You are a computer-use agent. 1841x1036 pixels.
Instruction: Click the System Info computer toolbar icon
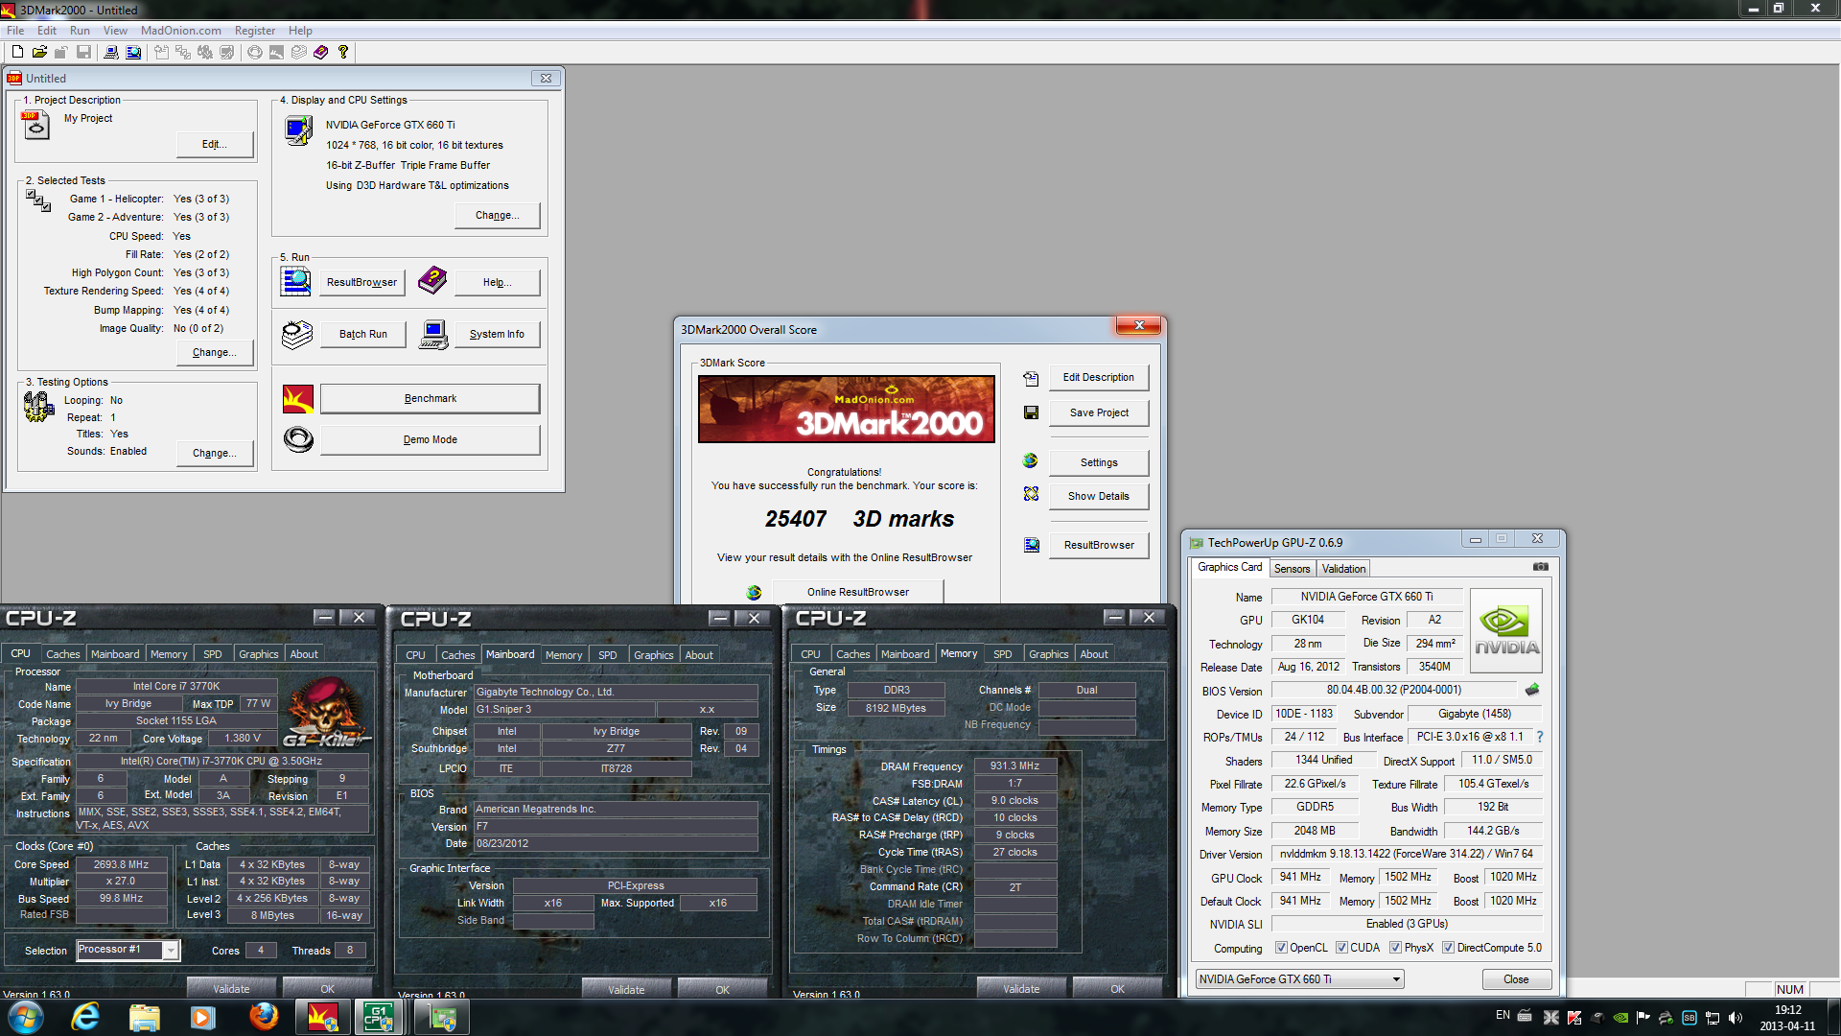click(112, 52)
